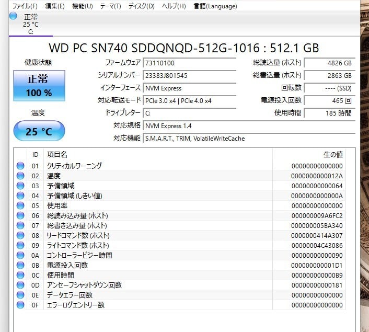Click the total host writes value 2863 GB
Viewport: 369px width, 332px height.
click(x=329, y=75)
